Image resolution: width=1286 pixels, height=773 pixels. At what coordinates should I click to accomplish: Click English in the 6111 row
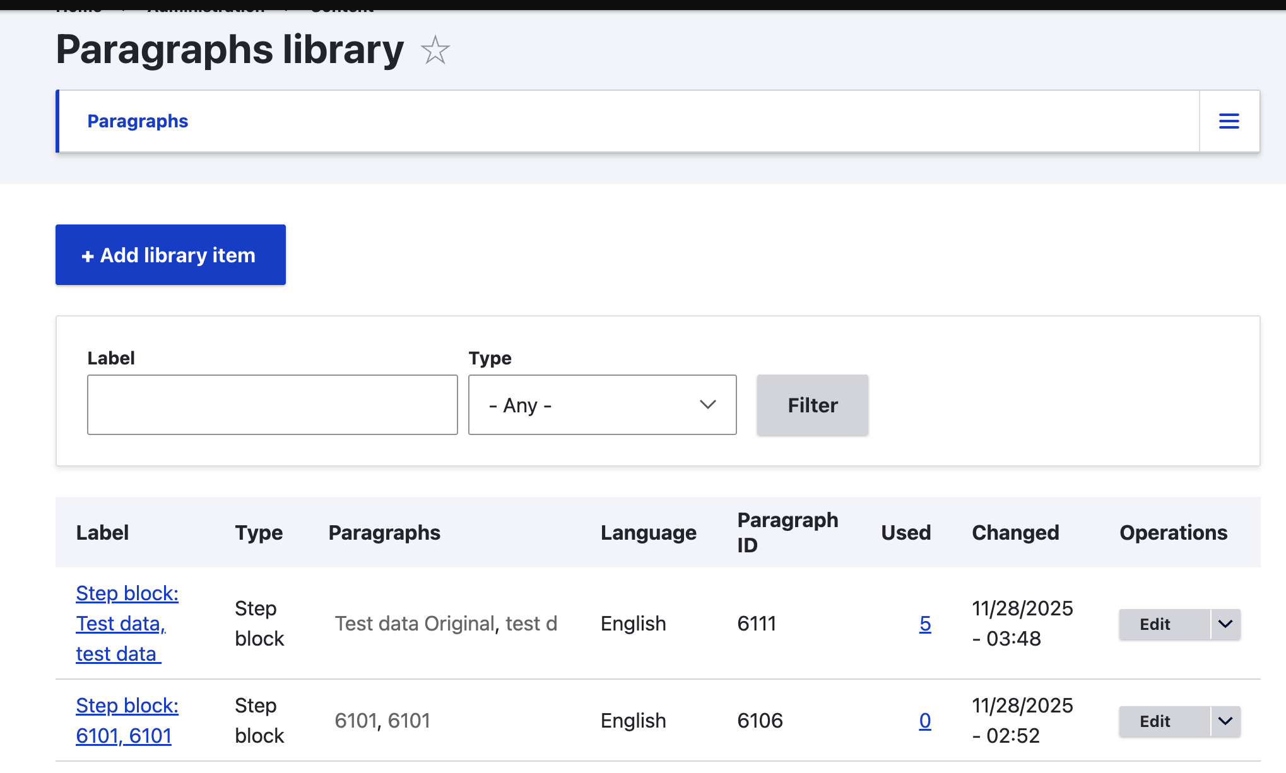coord(634,624)
